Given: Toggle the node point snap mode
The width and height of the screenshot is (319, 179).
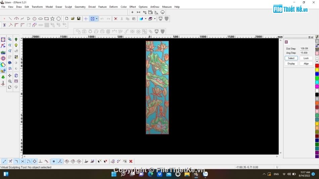Looking at the screenshot, I should pos(54,161).
